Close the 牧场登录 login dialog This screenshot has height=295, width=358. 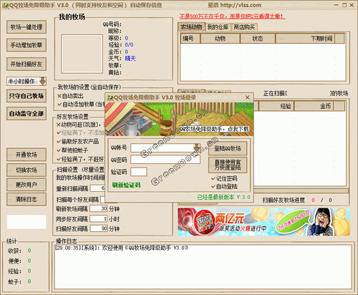point(248,97)
